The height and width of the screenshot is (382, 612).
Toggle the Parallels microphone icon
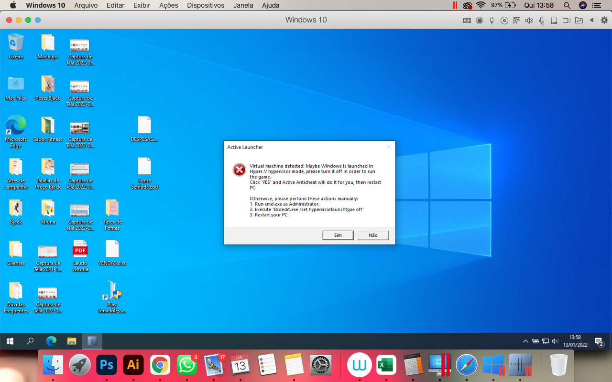(x=542, y=20)
